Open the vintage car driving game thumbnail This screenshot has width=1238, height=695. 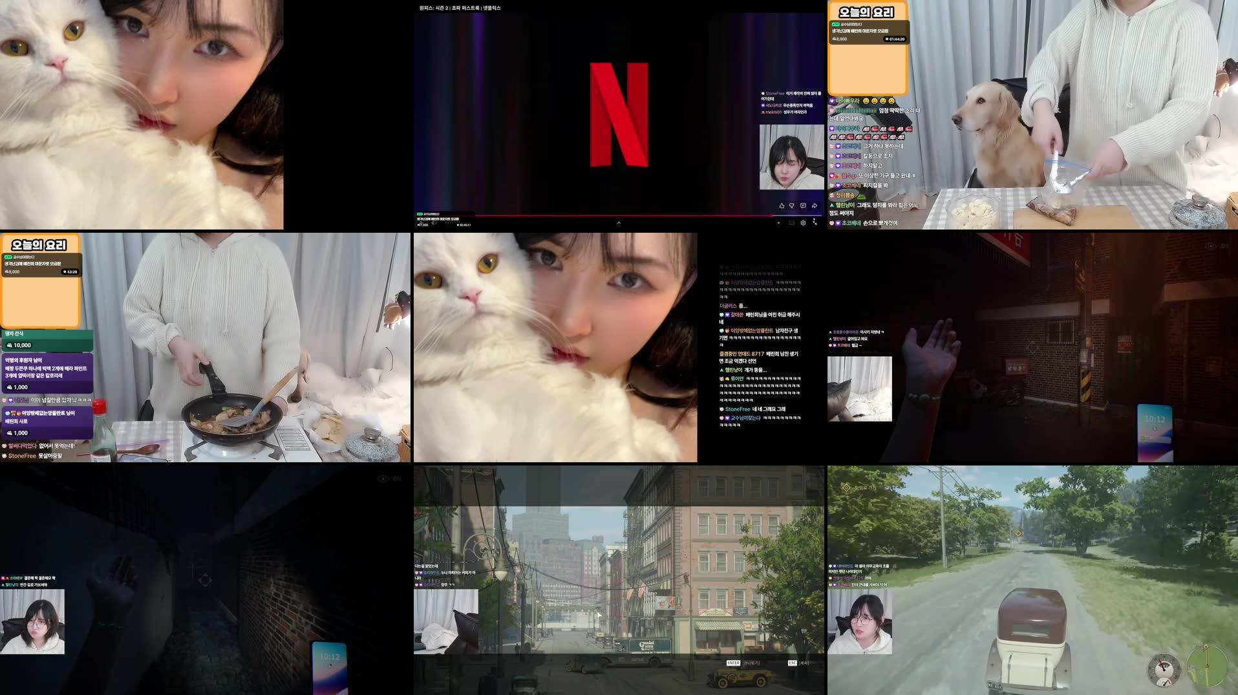tap(1032, 580)
